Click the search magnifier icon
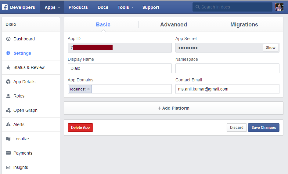288x174 pixels. click(x=197, y=7)
